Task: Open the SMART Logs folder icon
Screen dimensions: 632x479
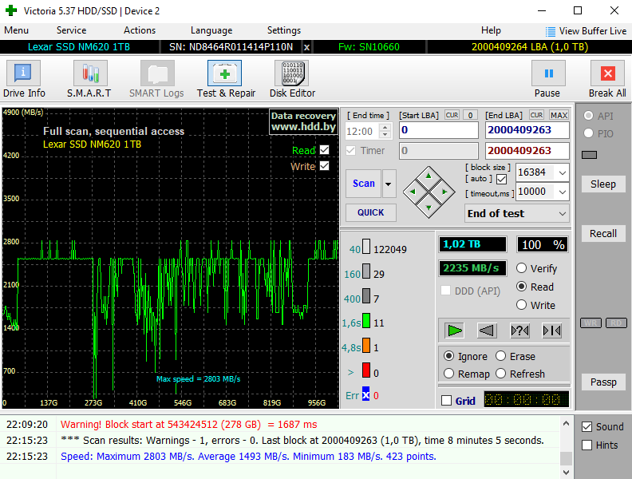Action: pos(157,73)
